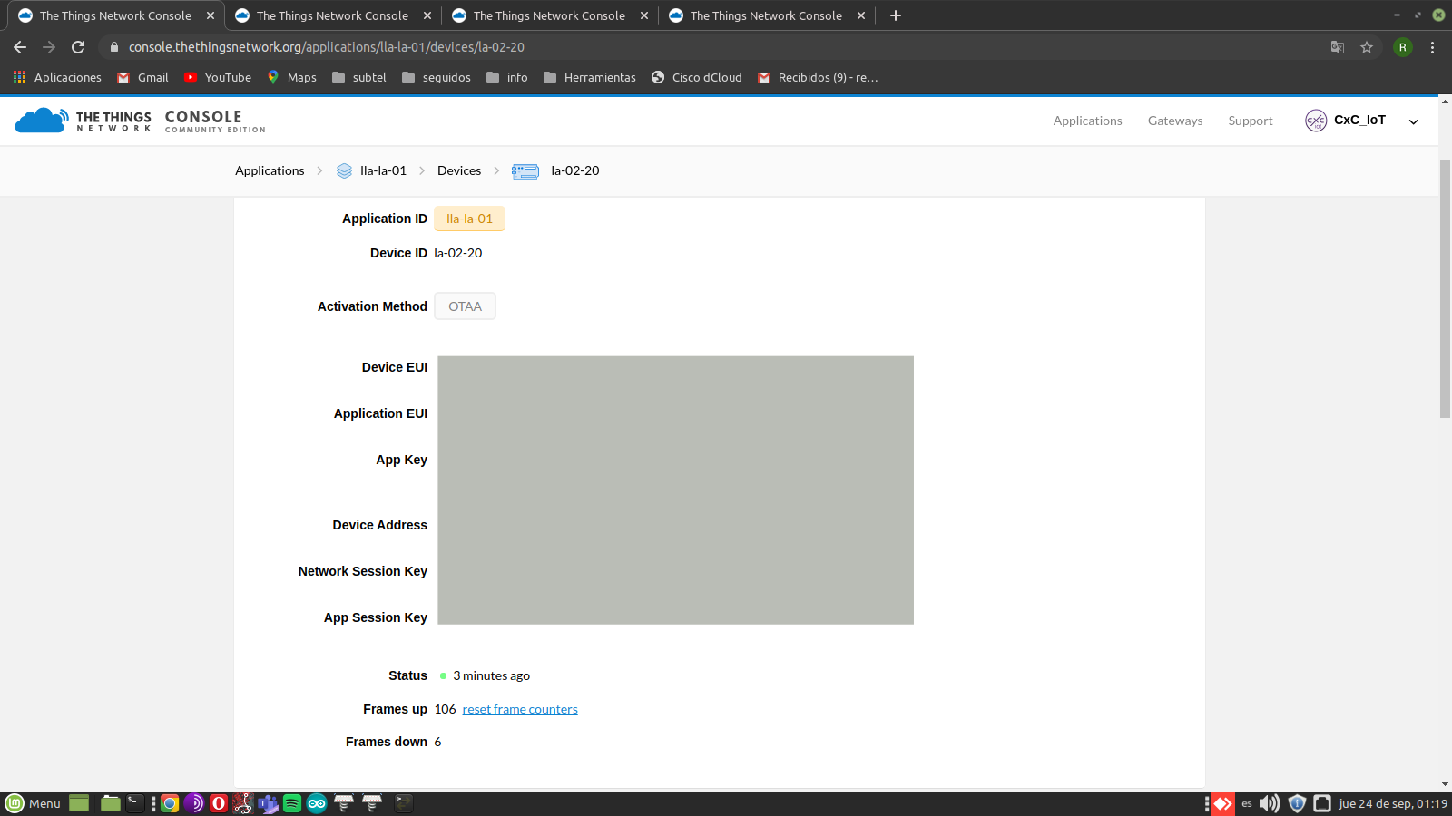Open the Linux Mint Menu button
Viewport: 1452px width, 816px height.
click(x=34, y=803)
